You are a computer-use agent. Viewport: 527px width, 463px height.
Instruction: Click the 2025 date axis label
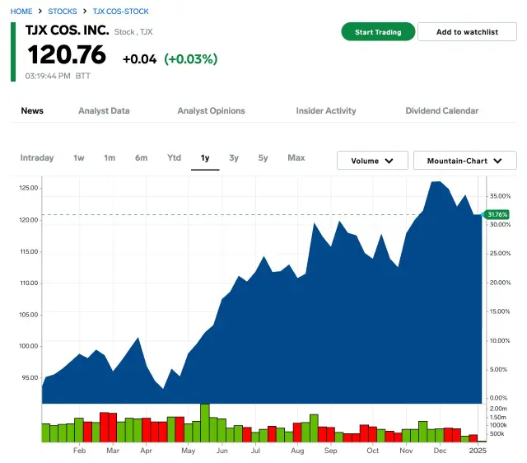point(478,451)
